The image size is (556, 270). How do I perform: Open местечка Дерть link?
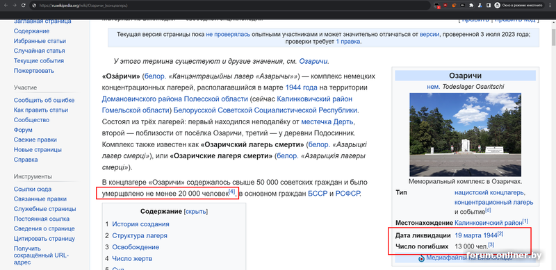pyautogui.click(x=327, y=122)
